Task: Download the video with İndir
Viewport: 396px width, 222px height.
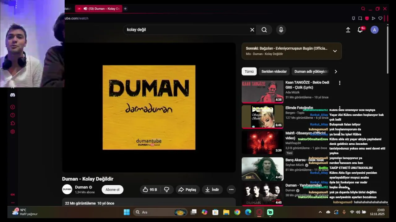Action: click(x=212, y=190)
